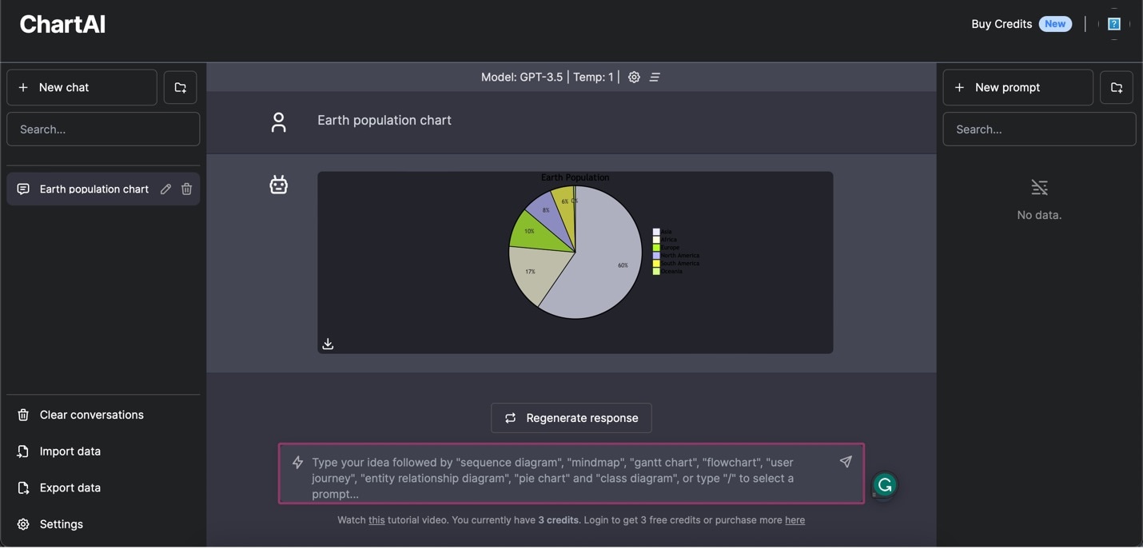Click the ChartAI logo
The width and height of the screenshot is (1143, 549).
62,25
